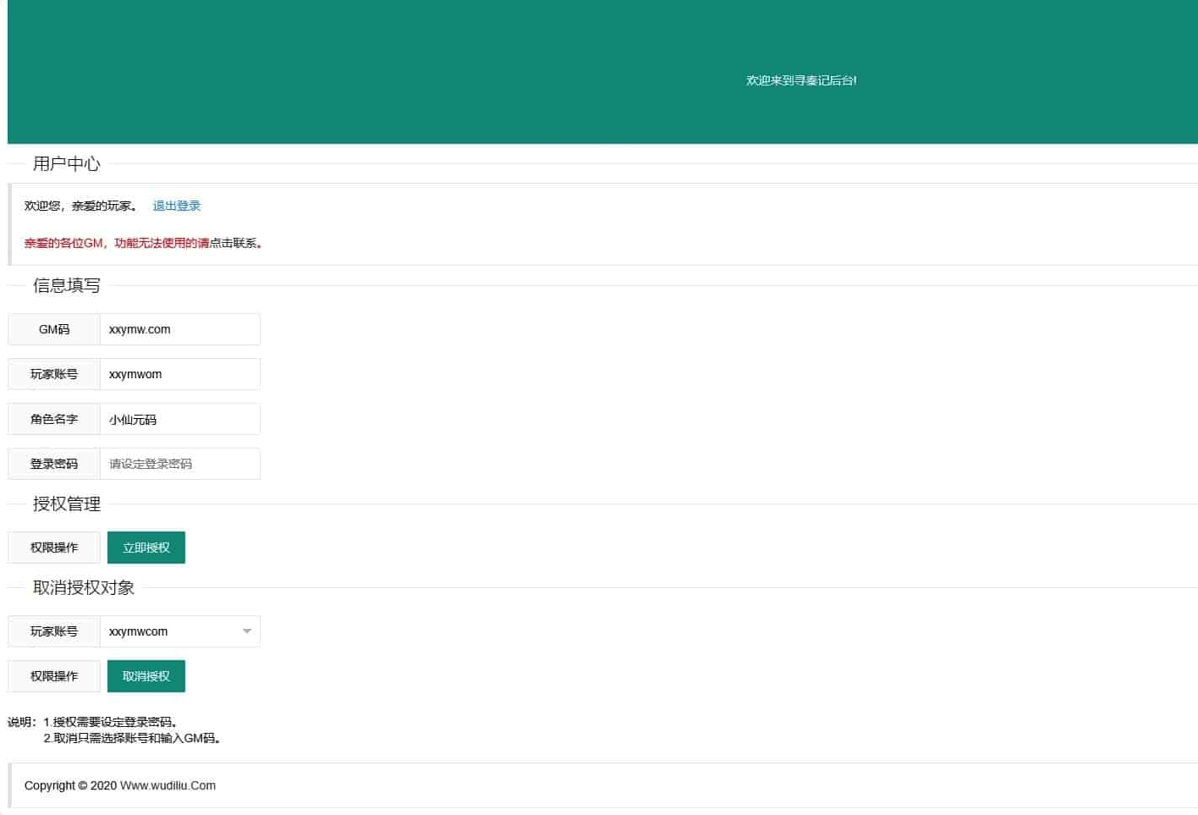
Task: Select the 角色名字 input box
Action: pos(179,419)
